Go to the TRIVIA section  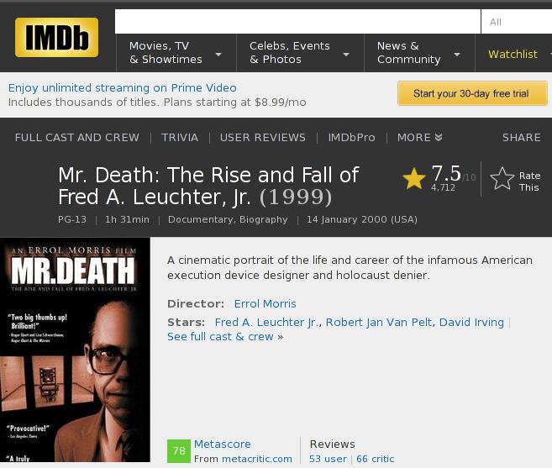(x=180, y=137)
